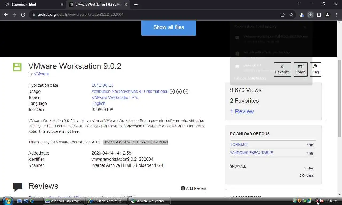Screen dimensions: 342x205
Task: Reload the archive.org page
Action: (23, 15)
